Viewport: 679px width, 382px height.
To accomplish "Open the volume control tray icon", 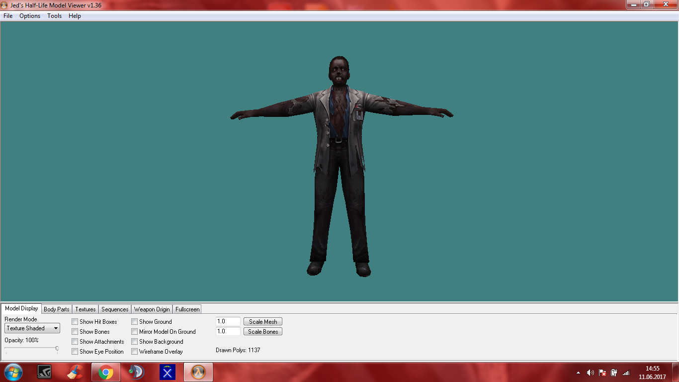I will pyautogui.click(x=591, y=373).
